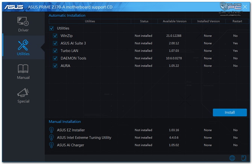
Task: Uncheck the AURA checkbox
Action: coord(55,66)
